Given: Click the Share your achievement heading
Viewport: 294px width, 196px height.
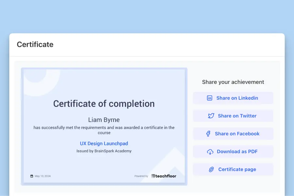Looking at the screenshot, I should click(233, 82).
